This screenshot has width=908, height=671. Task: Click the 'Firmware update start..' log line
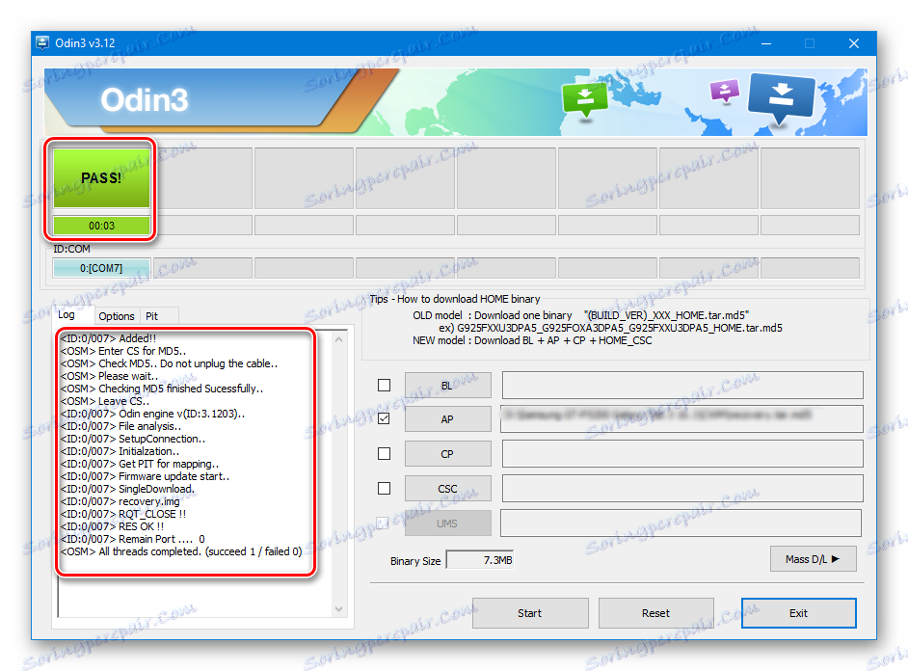[145, 476]
